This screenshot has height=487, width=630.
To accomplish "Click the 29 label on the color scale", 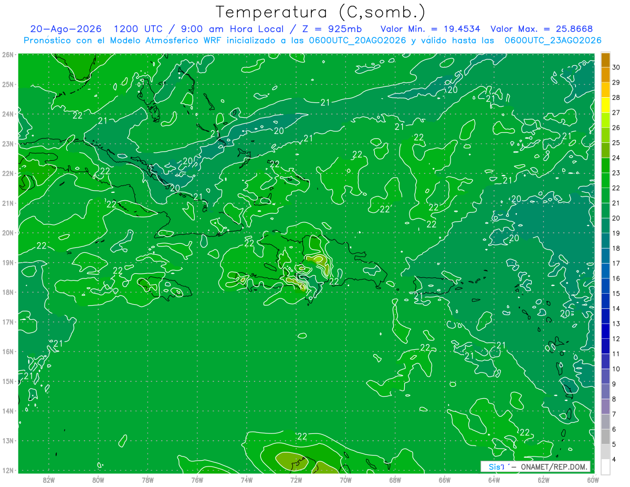I will (x=616, y=82).
